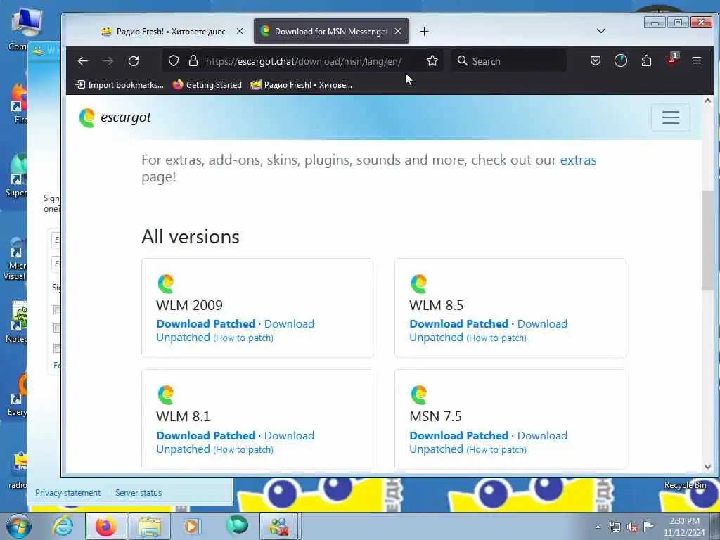Open WLM 2009 How to patch link

click(x=243, y=338)
